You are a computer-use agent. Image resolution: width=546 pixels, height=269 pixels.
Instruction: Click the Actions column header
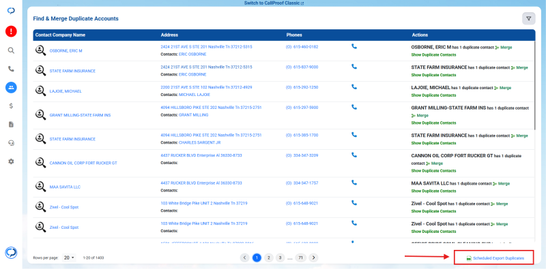(x=420, y=35)
